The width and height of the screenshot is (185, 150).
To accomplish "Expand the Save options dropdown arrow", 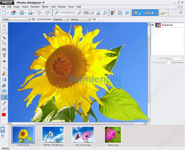I will pos(25,13).
